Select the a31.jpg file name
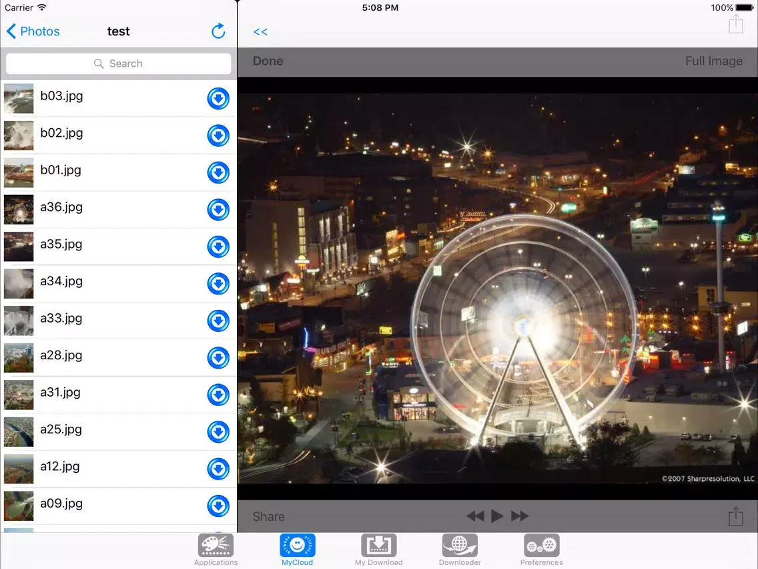Image resolution: width=758 pixels, height=569 pixels. [61, 393]
